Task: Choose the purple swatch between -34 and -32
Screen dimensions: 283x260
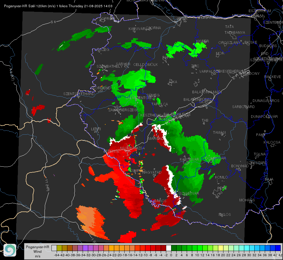Action: [85, 248]
